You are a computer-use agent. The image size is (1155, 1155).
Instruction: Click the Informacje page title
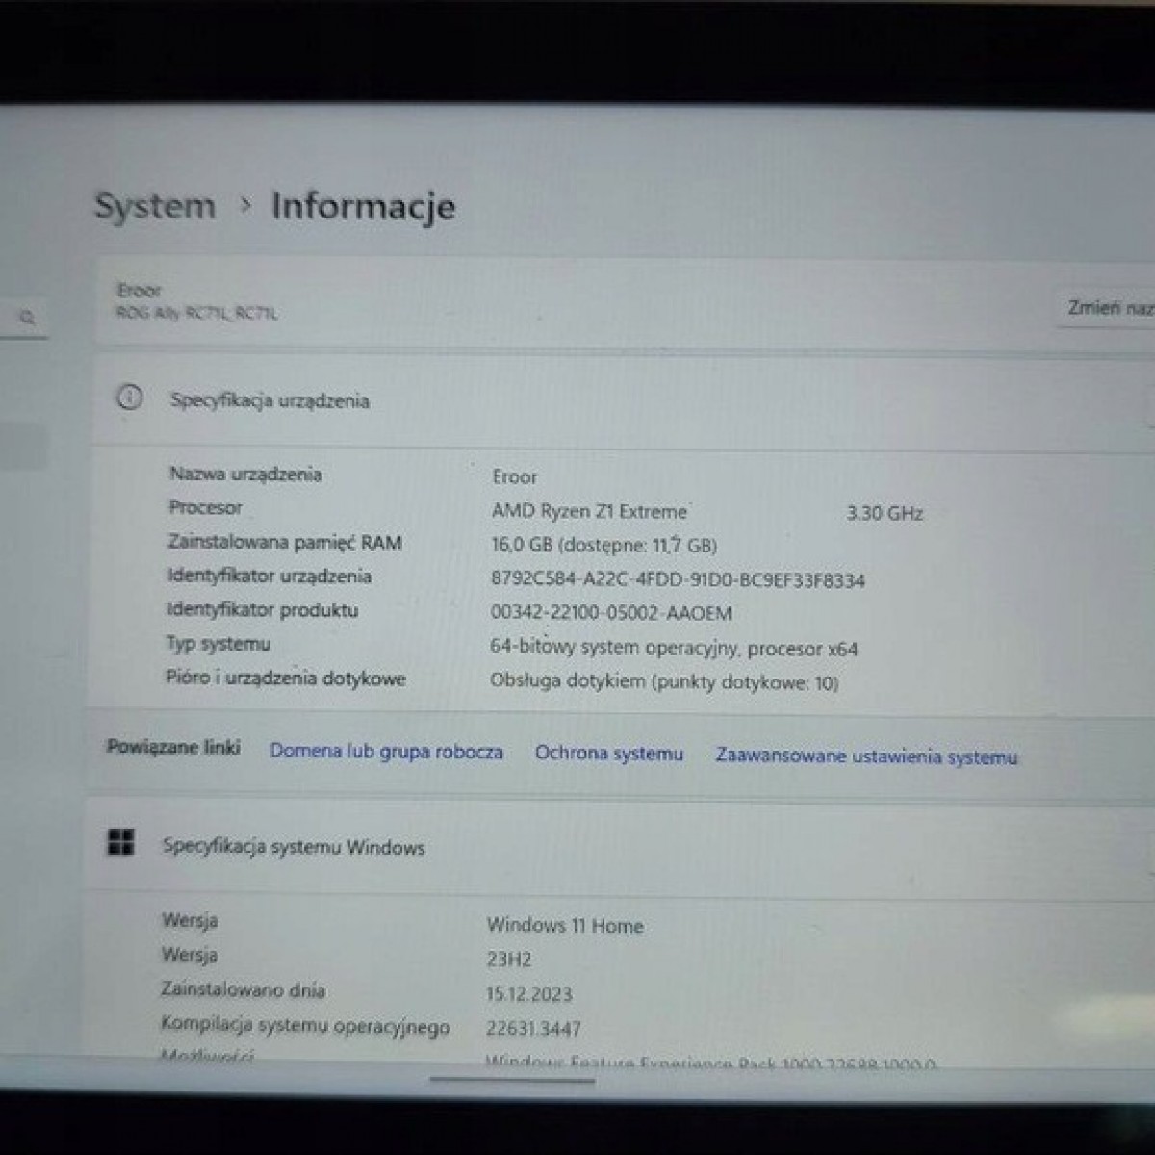coord(363,206)
